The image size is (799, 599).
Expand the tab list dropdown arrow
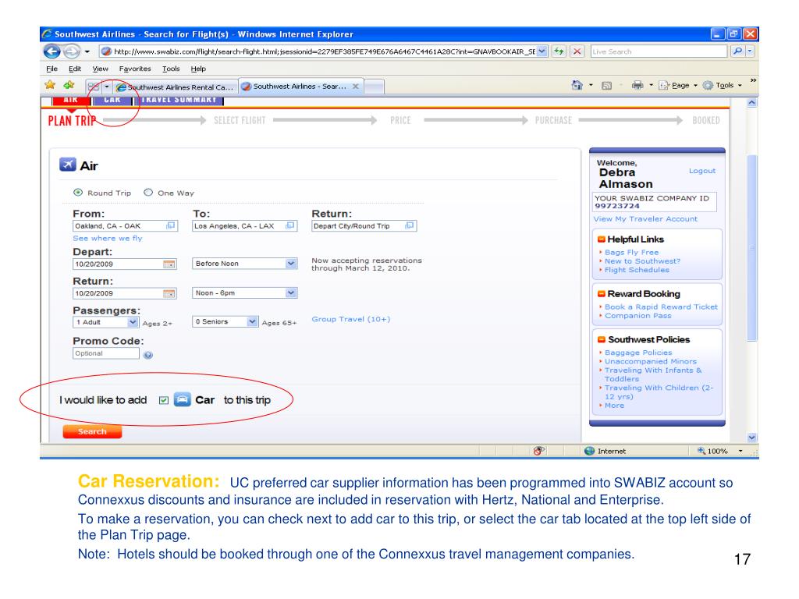click(106, 87)
